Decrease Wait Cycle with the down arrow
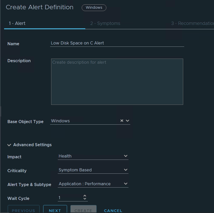The height and width of the screenshot is (213, 214). coord(85,199)
